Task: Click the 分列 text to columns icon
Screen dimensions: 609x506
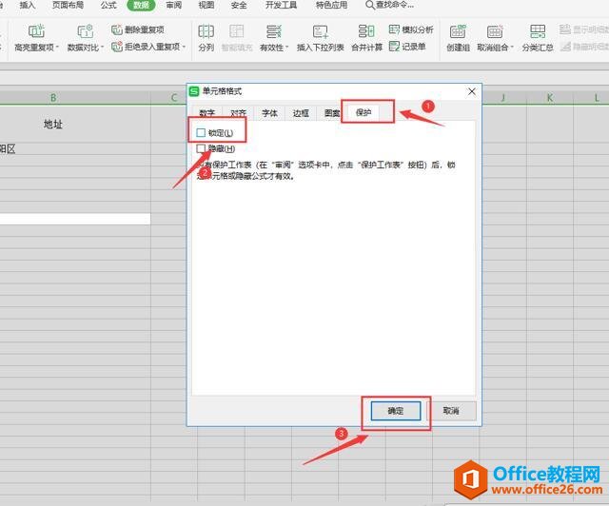Action: tap(206, 31)
